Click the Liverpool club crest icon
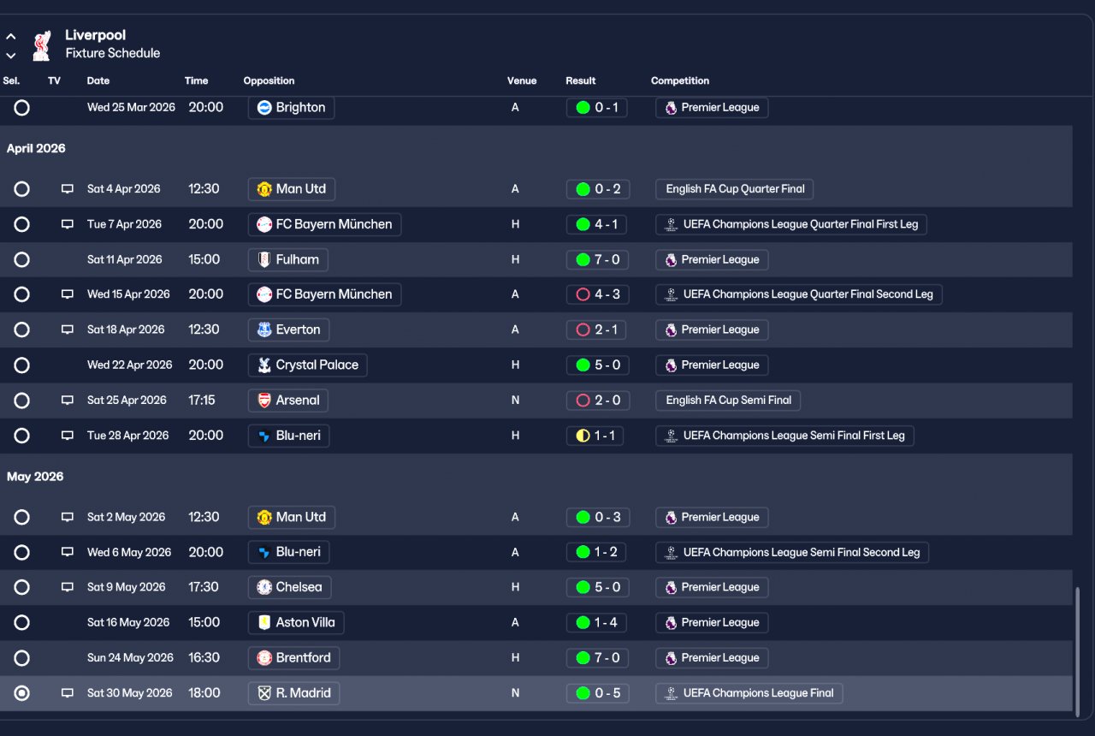 [41, 45]
